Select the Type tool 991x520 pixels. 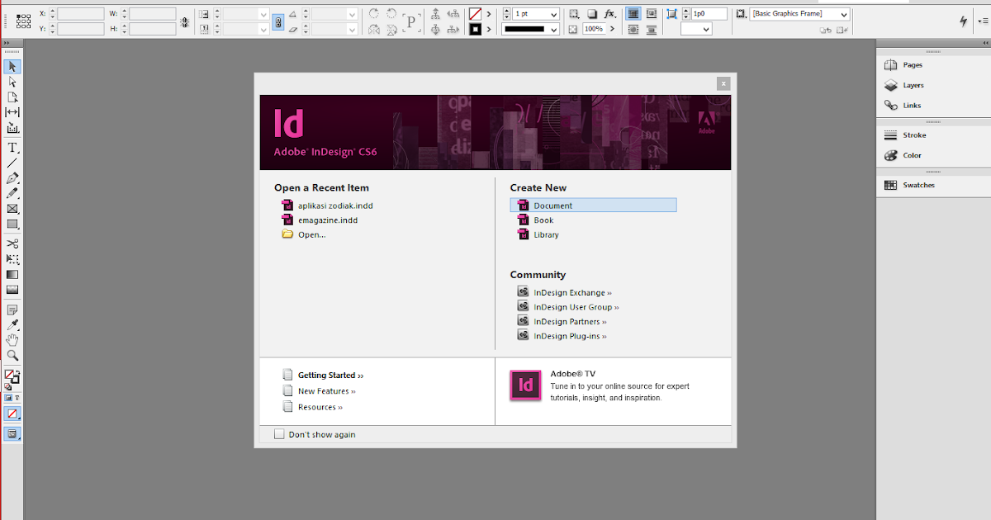click(x=12, y=148)
